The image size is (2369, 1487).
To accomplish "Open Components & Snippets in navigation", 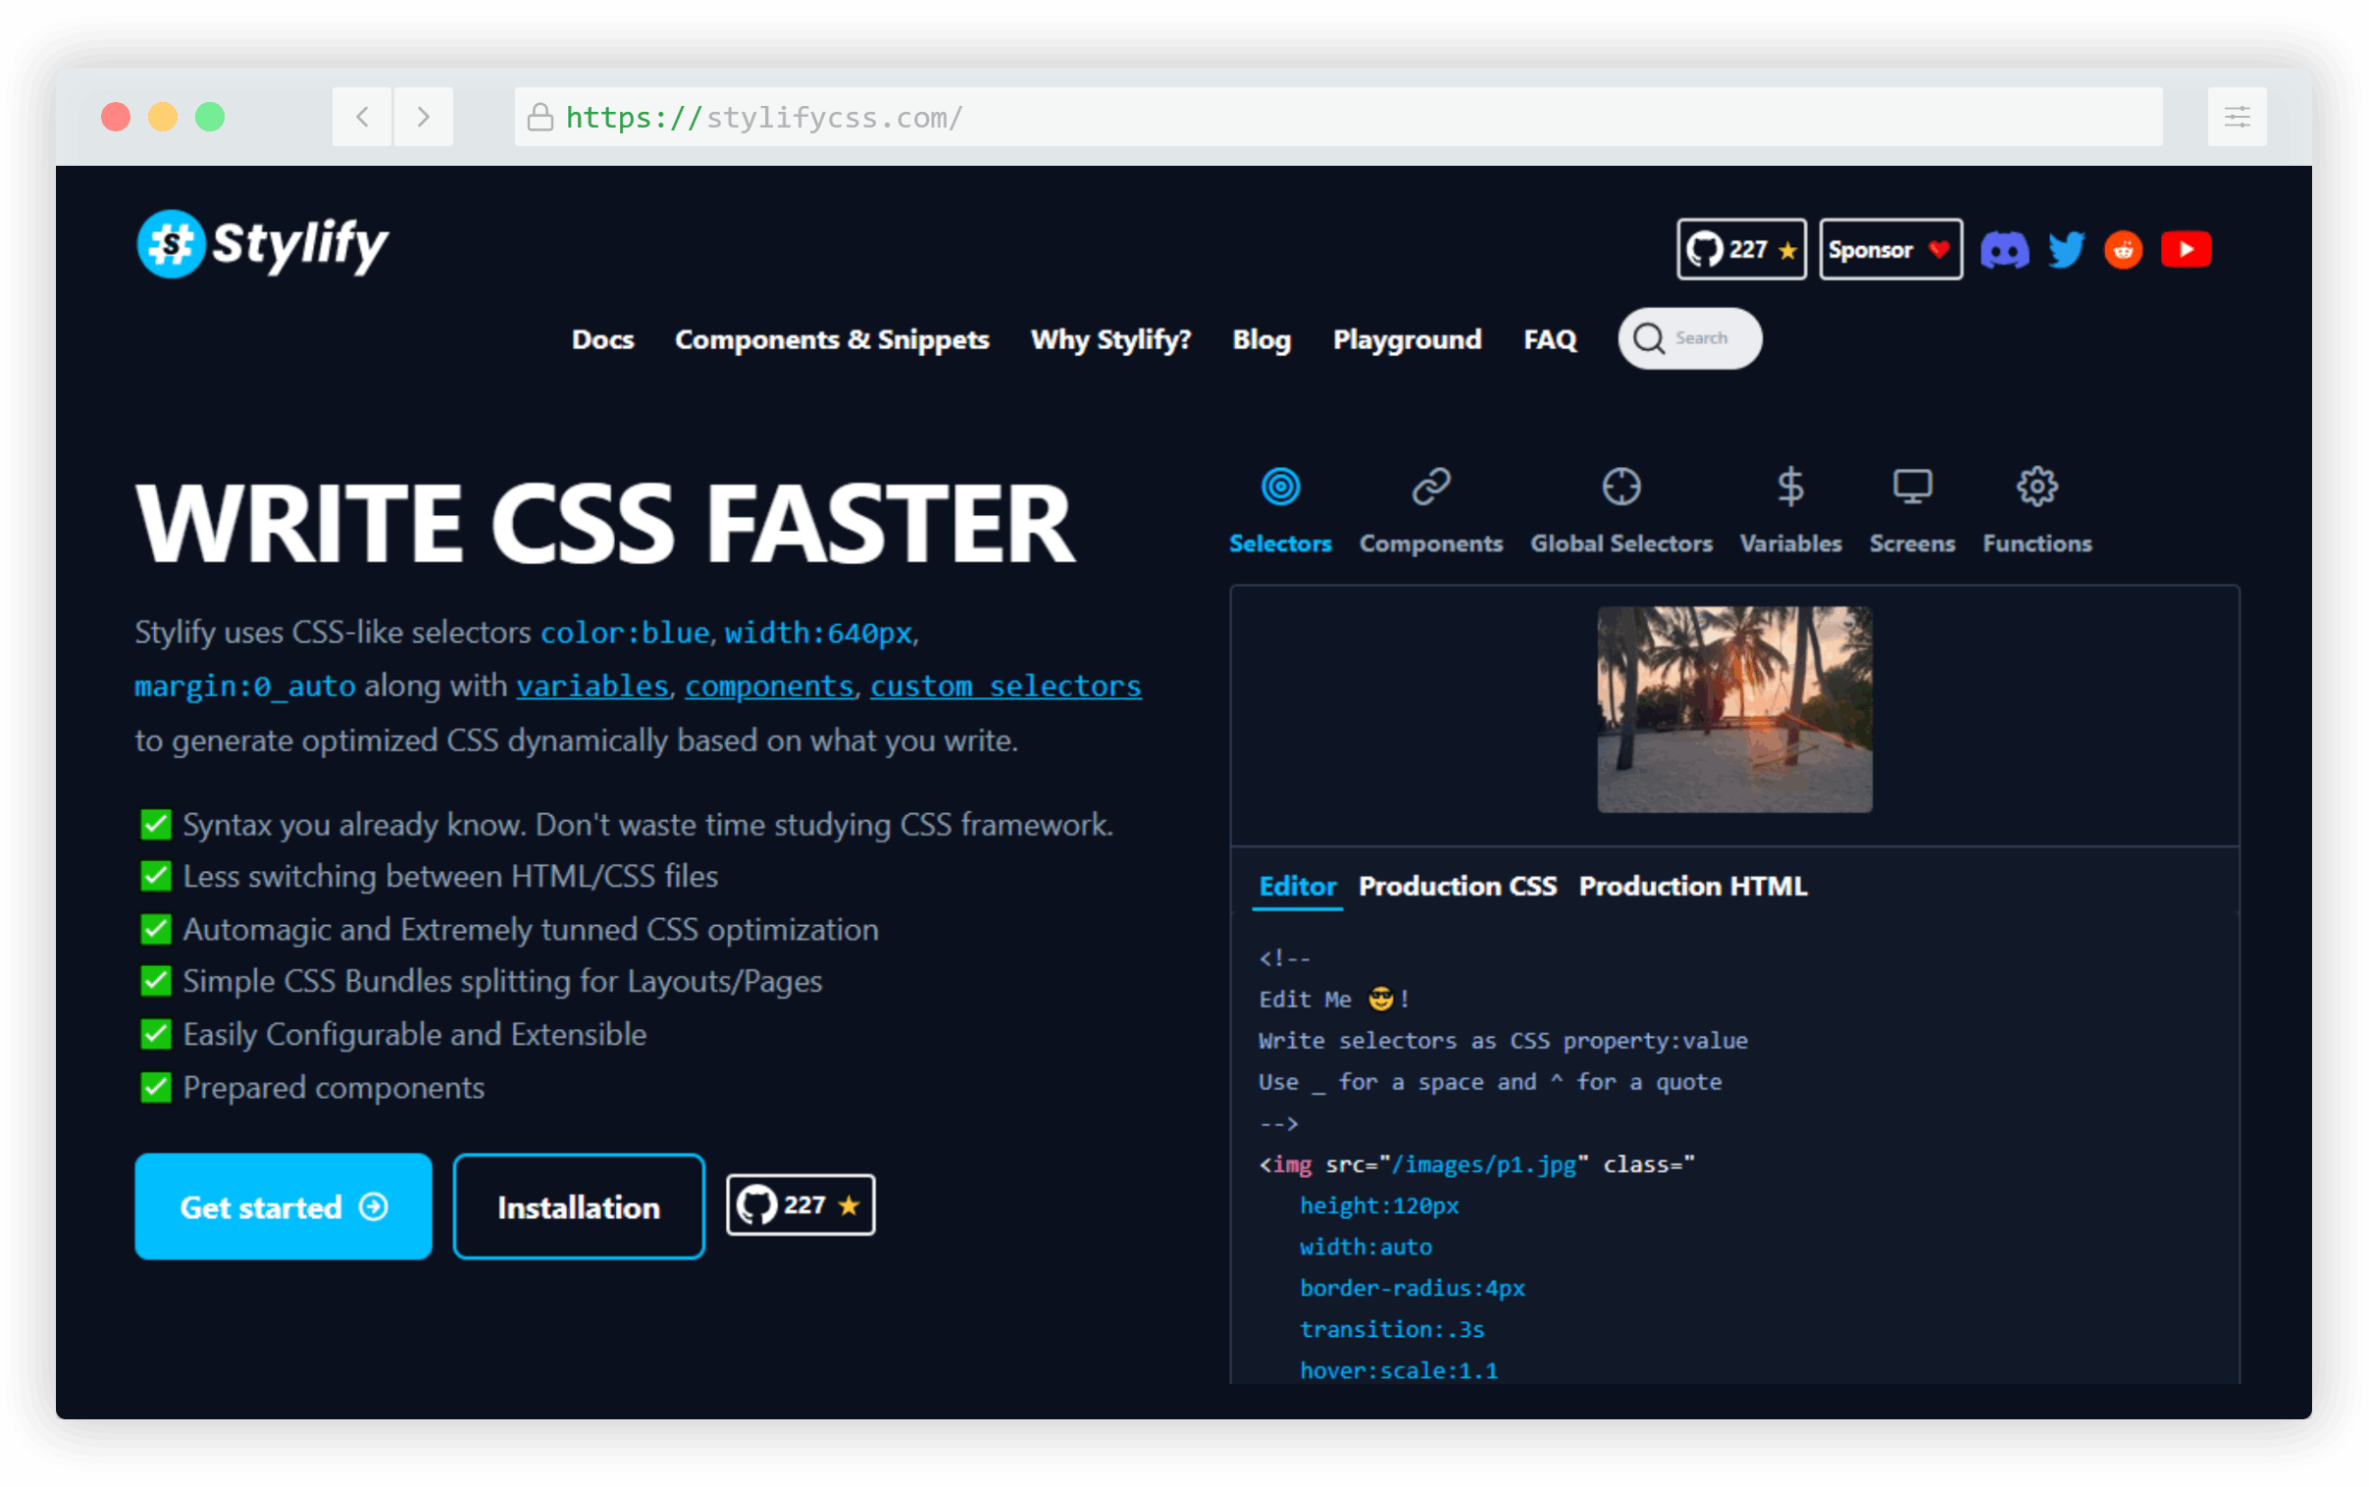I will click(831, 339).
